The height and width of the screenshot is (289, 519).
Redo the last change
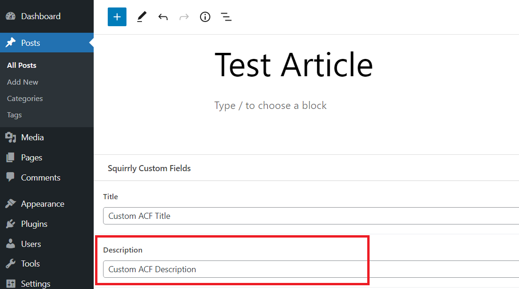click(x=184, y=16)
